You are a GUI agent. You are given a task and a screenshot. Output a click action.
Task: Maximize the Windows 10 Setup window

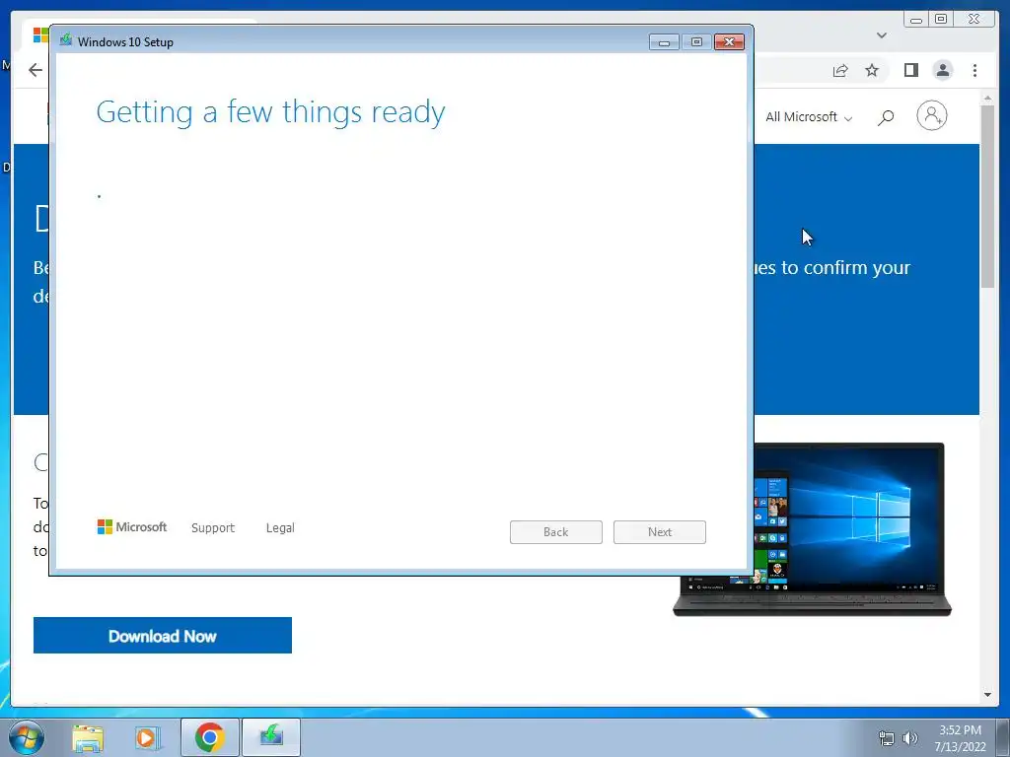(x=696, y=41)
